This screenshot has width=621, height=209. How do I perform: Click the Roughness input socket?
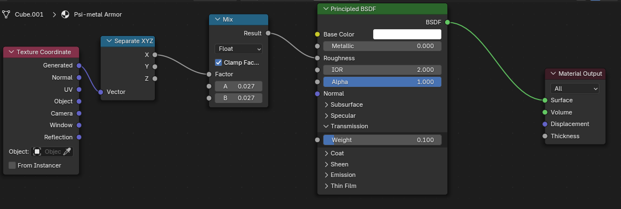pyautogui.click(x=317, y=58)
